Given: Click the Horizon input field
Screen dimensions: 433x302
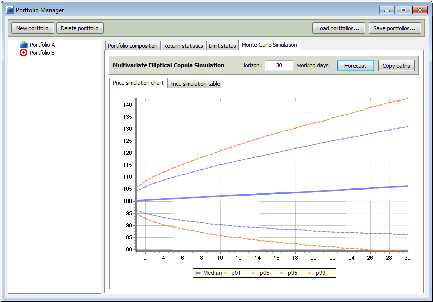Looking at the screenshot, I should (279, 66).
